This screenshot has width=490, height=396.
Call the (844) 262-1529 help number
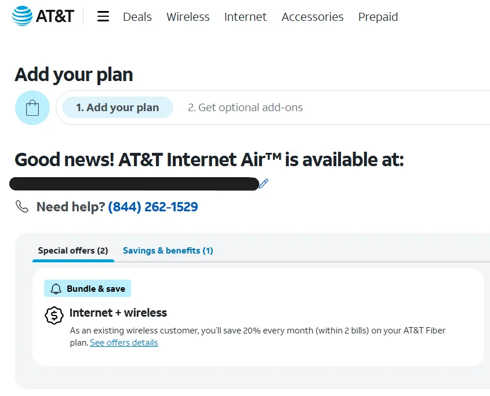(153, 207)
